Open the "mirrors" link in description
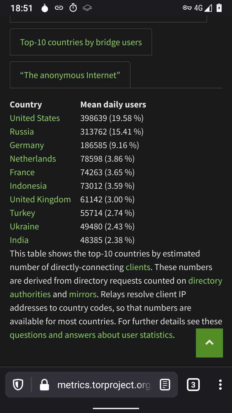Viewport: 232px width, 413px height. [x=82, y=294]
